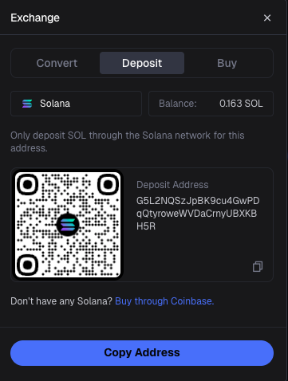Click the copy icon beside deposit address
Viewport: 288px width, 381px height.
coord(258,266)
